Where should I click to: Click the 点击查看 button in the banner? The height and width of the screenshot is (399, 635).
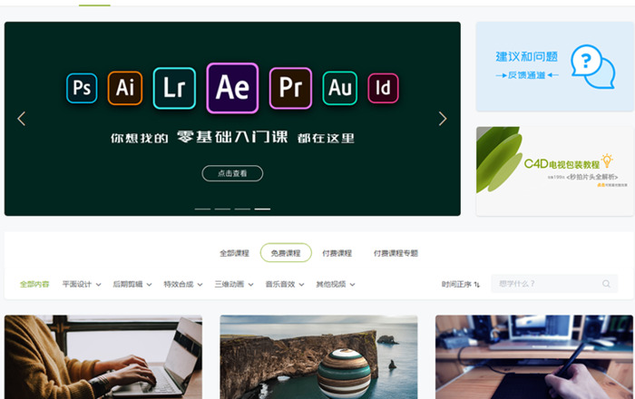[232, 173]
